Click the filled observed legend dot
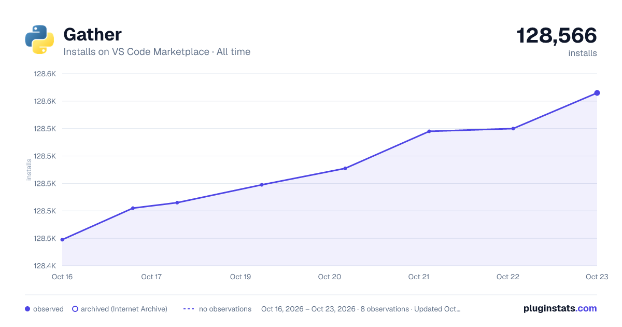This screenshot has width=622, height=327. (x=27, y=309)
